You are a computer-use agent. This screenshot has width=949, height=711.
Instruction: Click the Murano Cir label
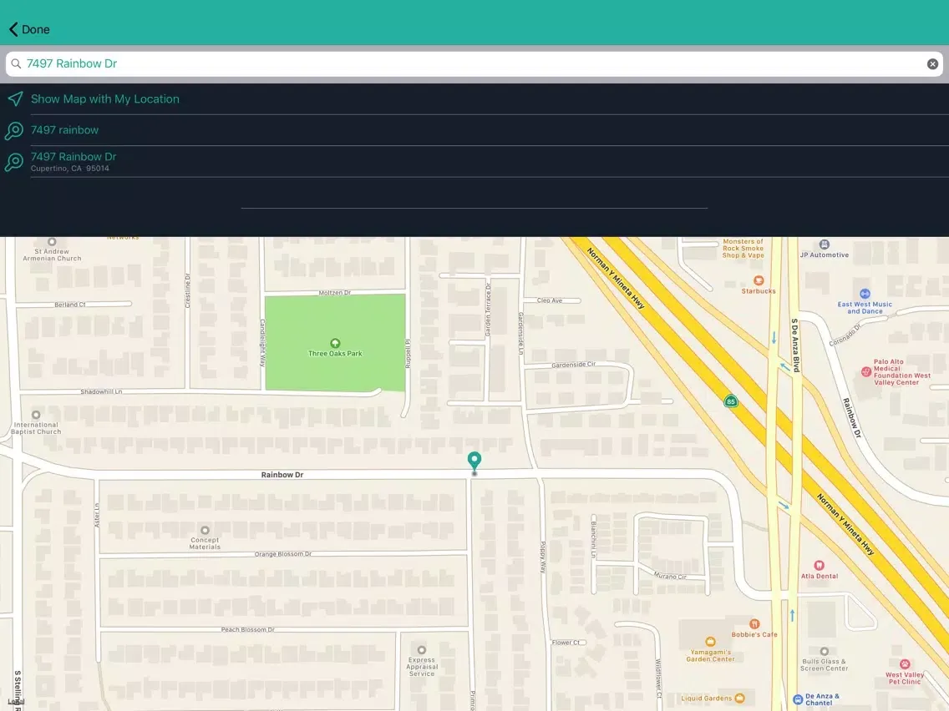(x=670, y=576)
